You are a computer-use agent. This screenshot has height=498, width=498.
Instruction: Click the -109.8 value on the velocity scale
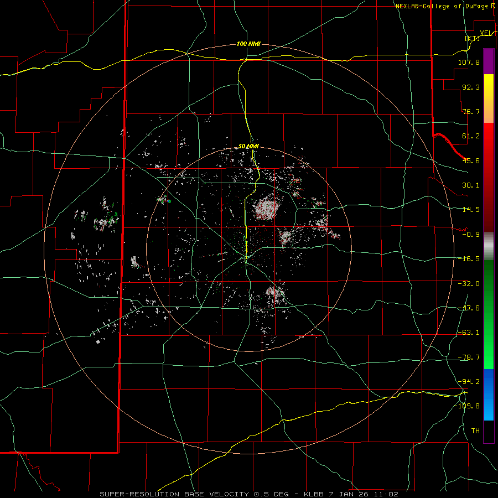467,406
